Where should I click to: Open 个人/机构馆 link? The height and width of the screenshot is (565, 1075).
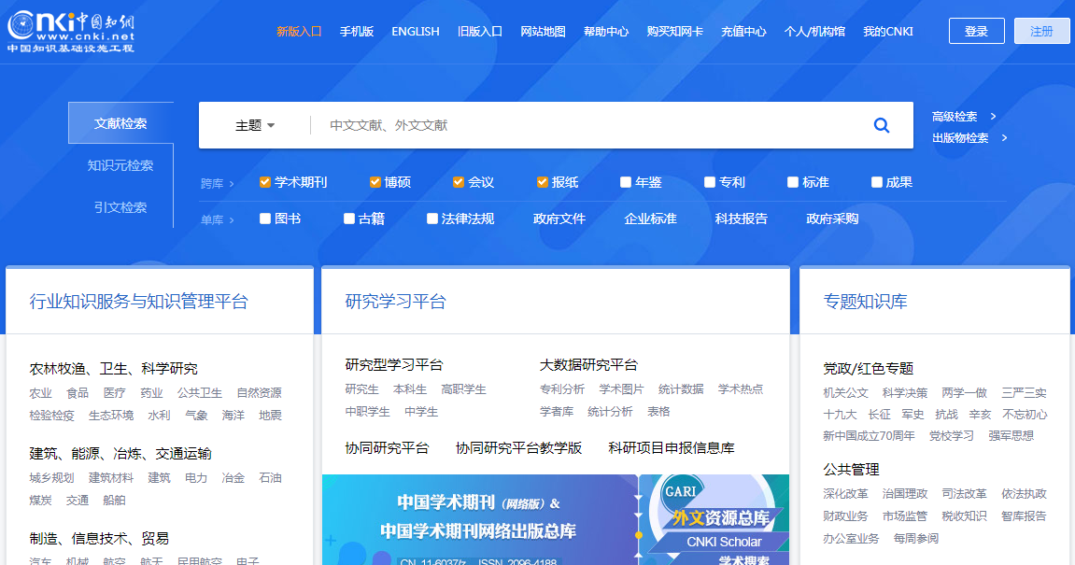[x=814, y=32]
